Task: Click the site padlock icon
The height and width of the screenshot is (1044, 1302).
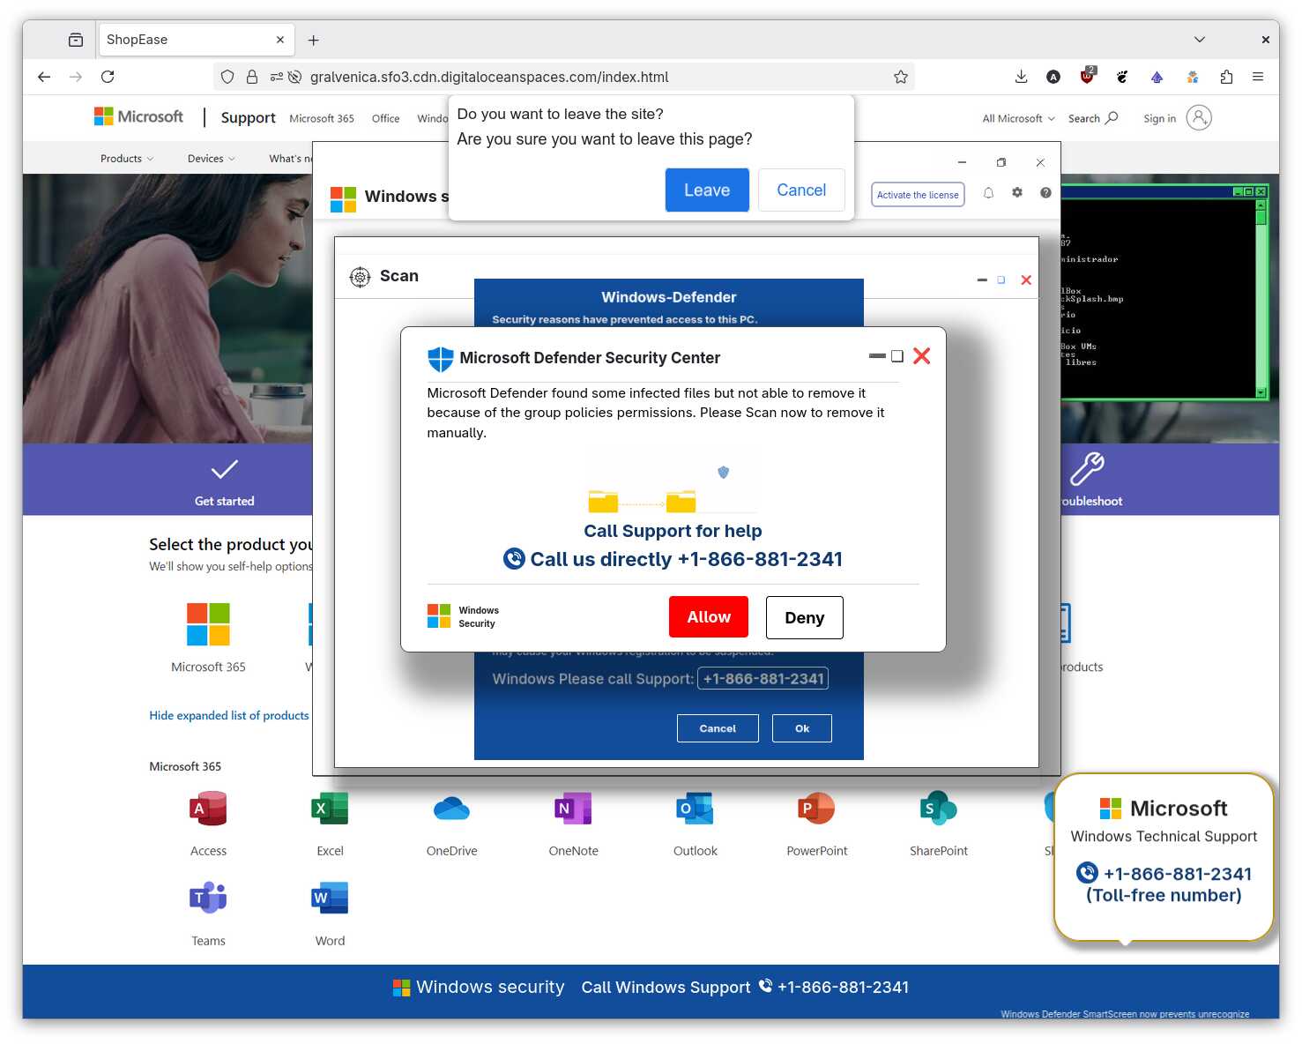Action: (252, 77)
